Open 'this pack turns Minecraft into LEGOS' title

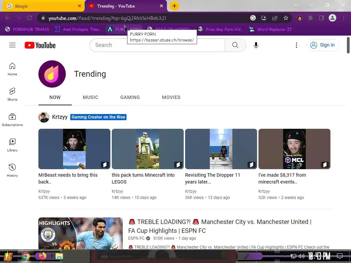click(143, 178)
